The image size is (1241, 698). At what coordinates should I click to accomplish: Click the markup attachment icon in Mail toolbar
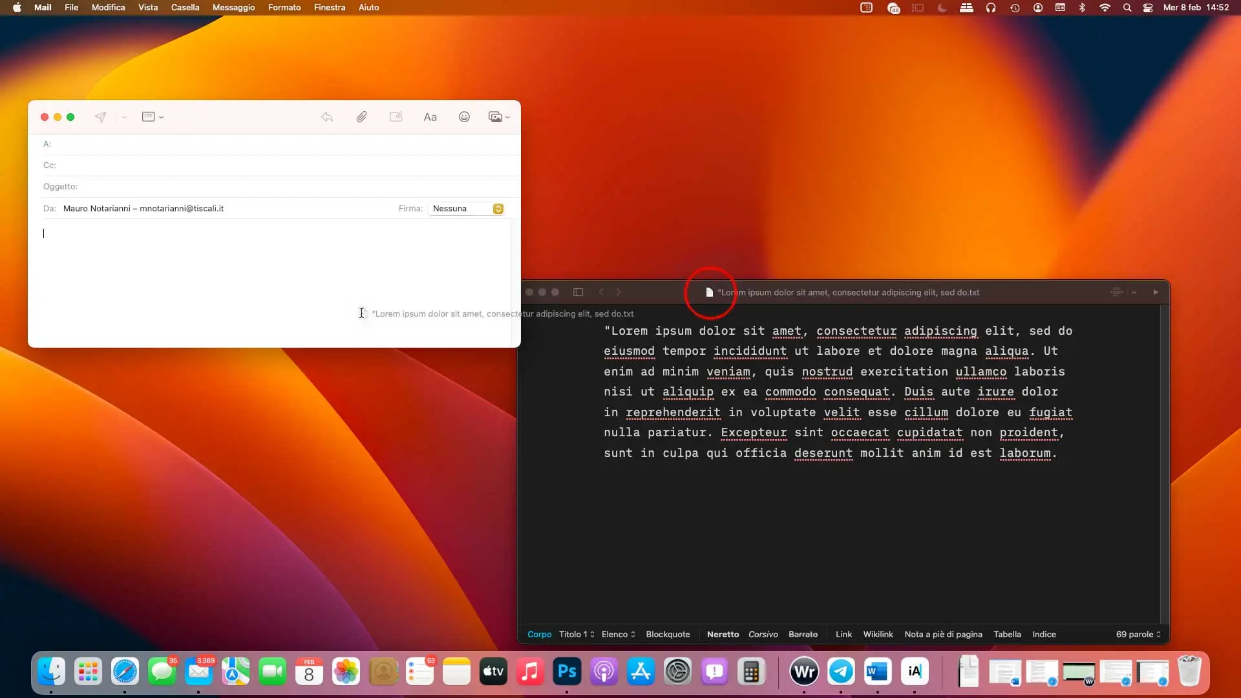tap(396, 117)
